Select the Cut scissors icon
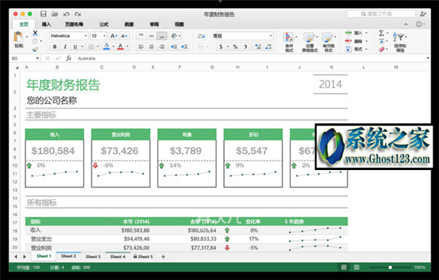 pos(35,33)
